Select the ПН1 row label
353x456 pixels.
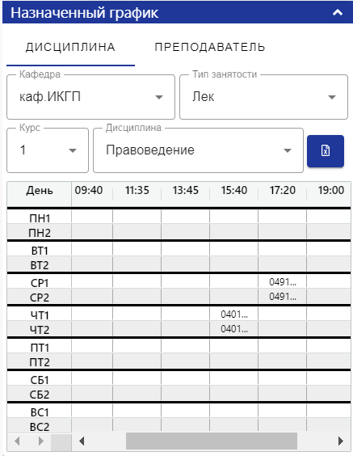pyautogui.click(x=40, y=217)
